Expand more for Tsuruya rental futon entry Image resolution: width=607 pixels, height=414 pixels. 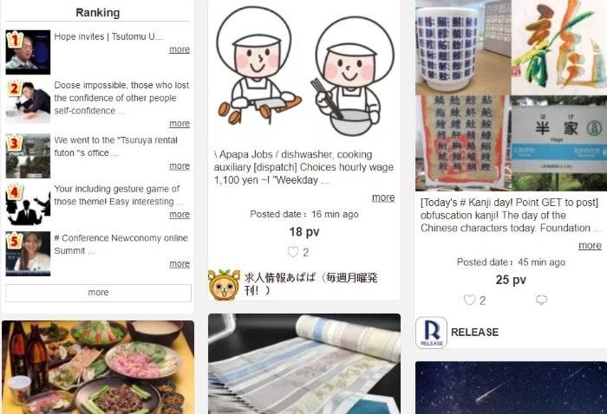click(179, 165)
